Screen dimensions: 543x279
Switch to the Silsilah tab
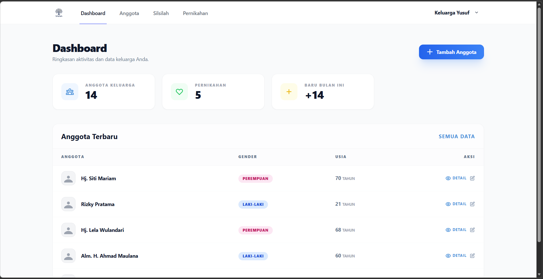pyautogui.click(x=161, y=13)
